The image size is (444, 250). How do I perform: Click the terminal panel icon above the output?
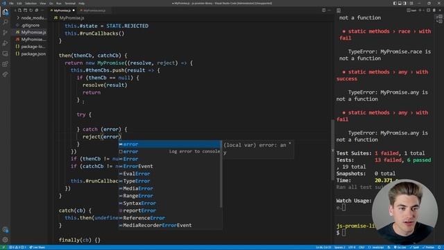pyautogui.click(x=339, y=10)
